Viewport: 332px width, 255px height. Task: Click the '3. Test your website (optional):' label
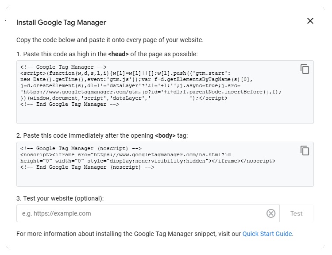(60, 198)
